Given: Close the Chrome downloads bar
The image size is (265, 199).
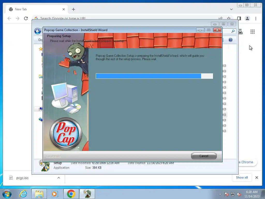Looking at the screenshot, I should [x=256, y=177].
